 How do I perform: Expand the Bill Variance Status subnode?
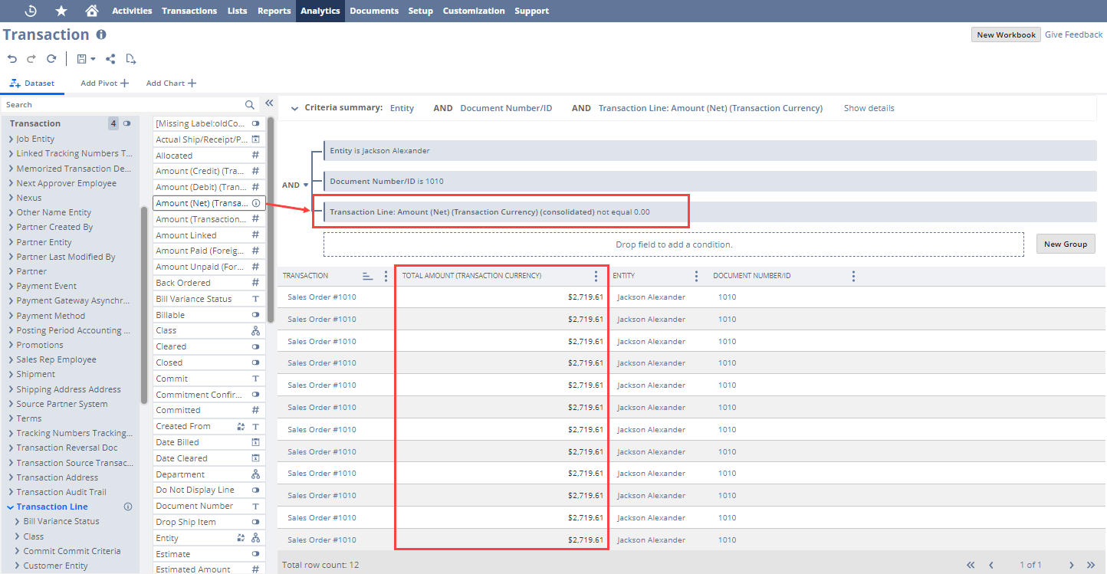[x=18, y=521]
